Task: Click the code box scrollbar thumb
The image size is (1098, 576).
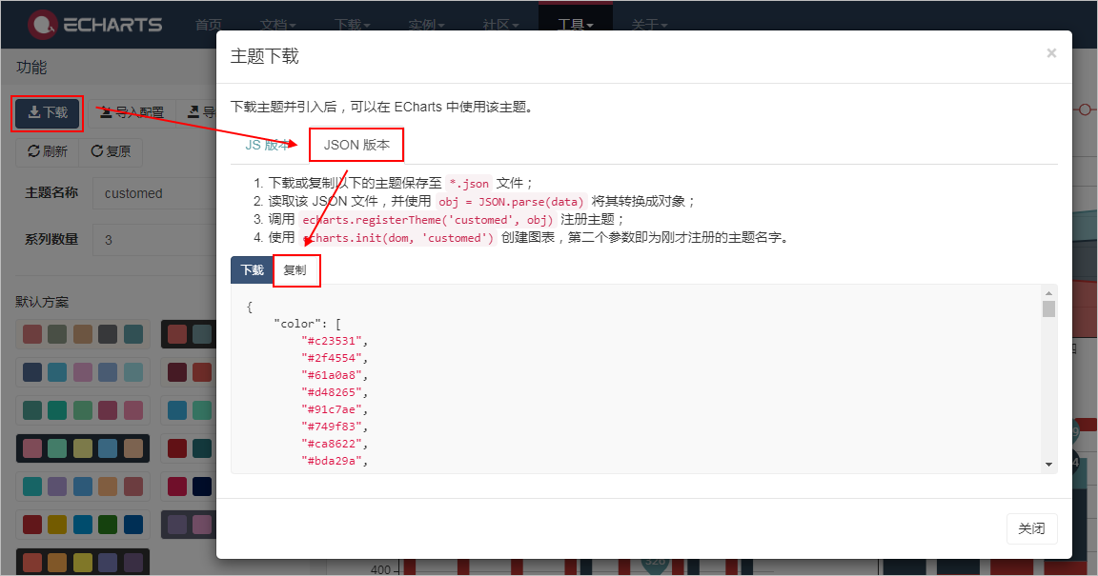Action: click(x=1048, y=308)
